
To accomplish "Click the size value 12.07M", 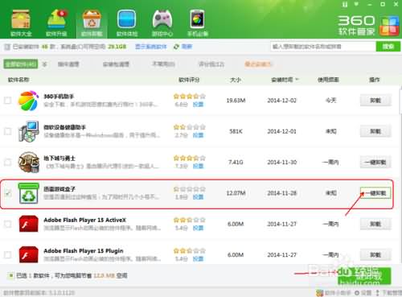I will point(236,193).
